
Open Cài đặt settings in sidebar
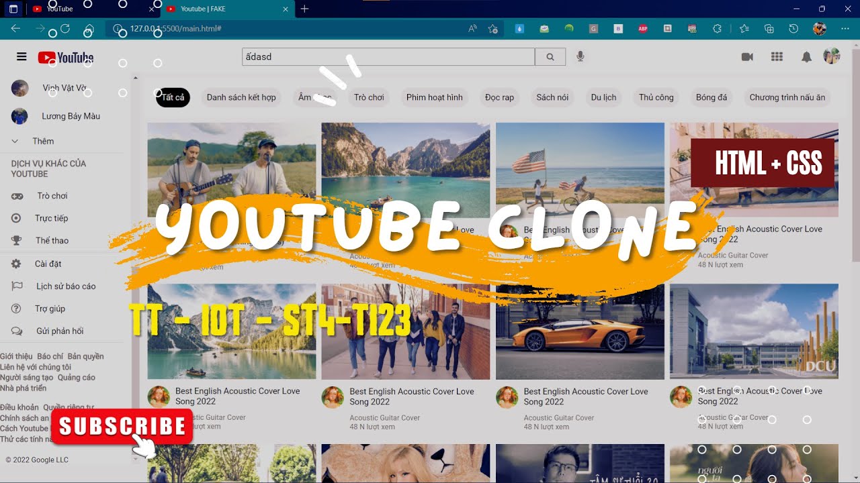37,264
